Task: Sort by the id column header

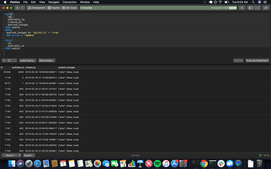Action: [5, 68]
